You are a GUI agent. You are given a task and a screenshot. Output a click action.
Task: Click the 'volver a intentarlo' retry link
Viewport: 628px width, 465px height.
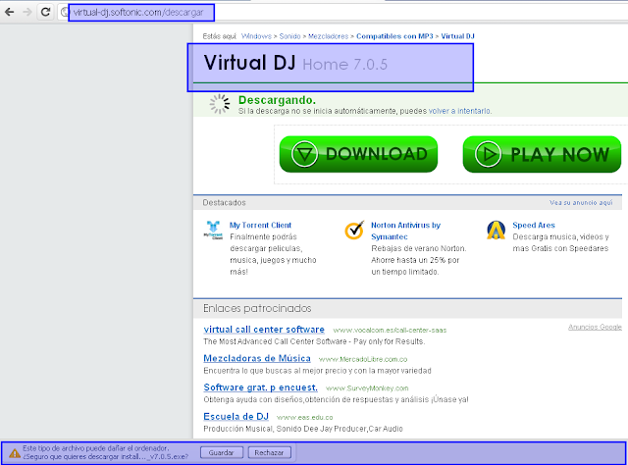[x=460, y=111]
